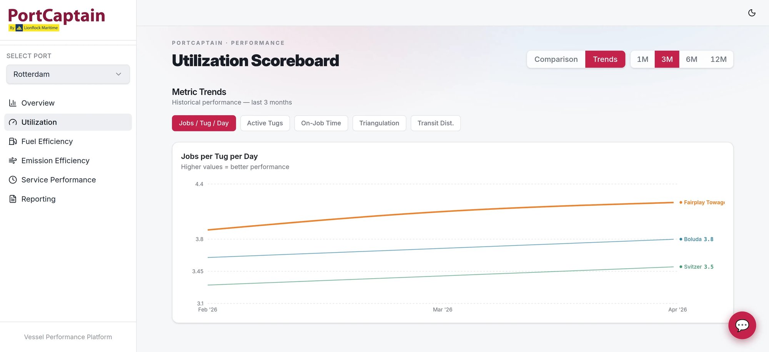Click the Utilization gauge icon
This screenshot has height=352, width=769.
[x=13, y=122]
